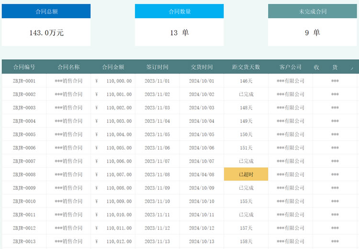Viewport: 359px width, 249px height.
Task: Click the 146天 days-remaining cell
Action: click(246, 81)
